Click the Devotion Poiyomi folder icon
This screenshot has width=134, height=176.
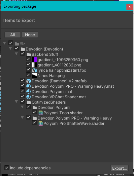[35, 108]
